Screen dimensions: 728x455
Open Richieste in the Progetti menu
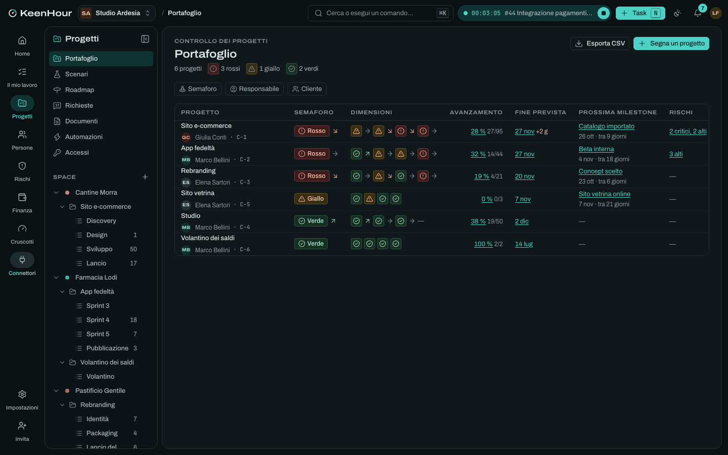click(x=101, y=106)
